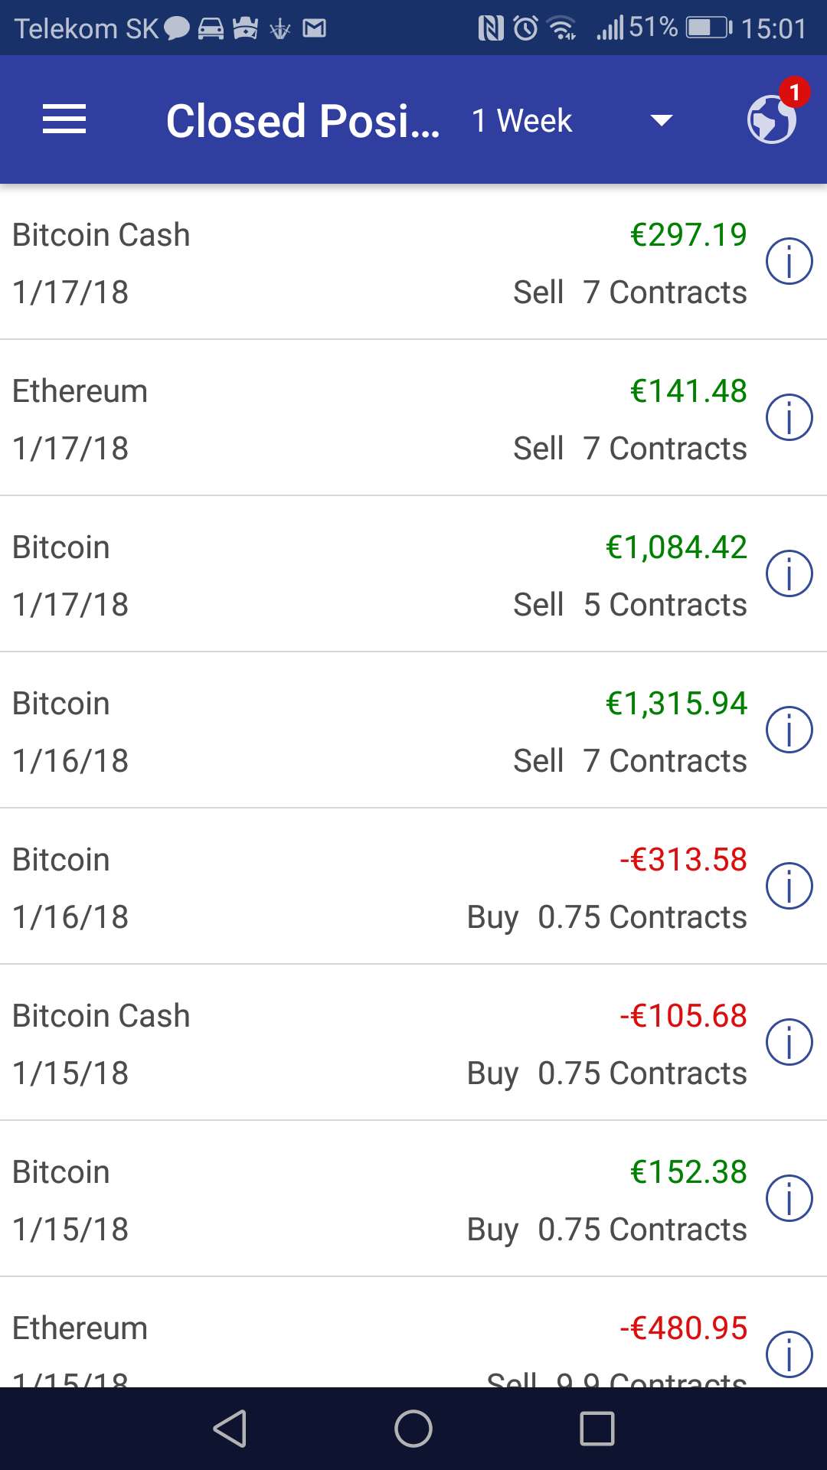Open the Android recent apps button
Screen dimensions: 827x1470
tap(597, 1429)
